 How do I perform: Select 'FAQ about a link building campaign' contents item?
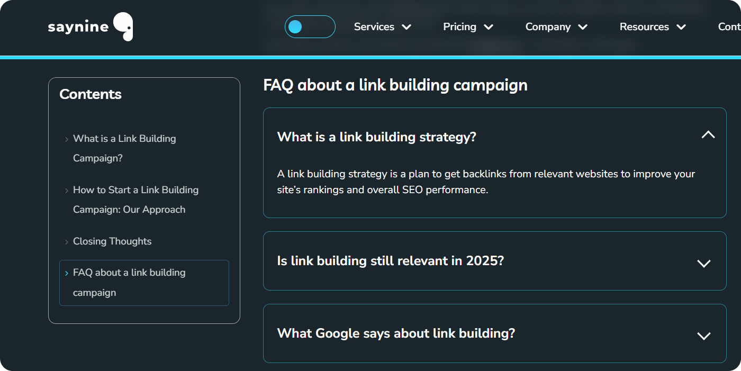129,283
